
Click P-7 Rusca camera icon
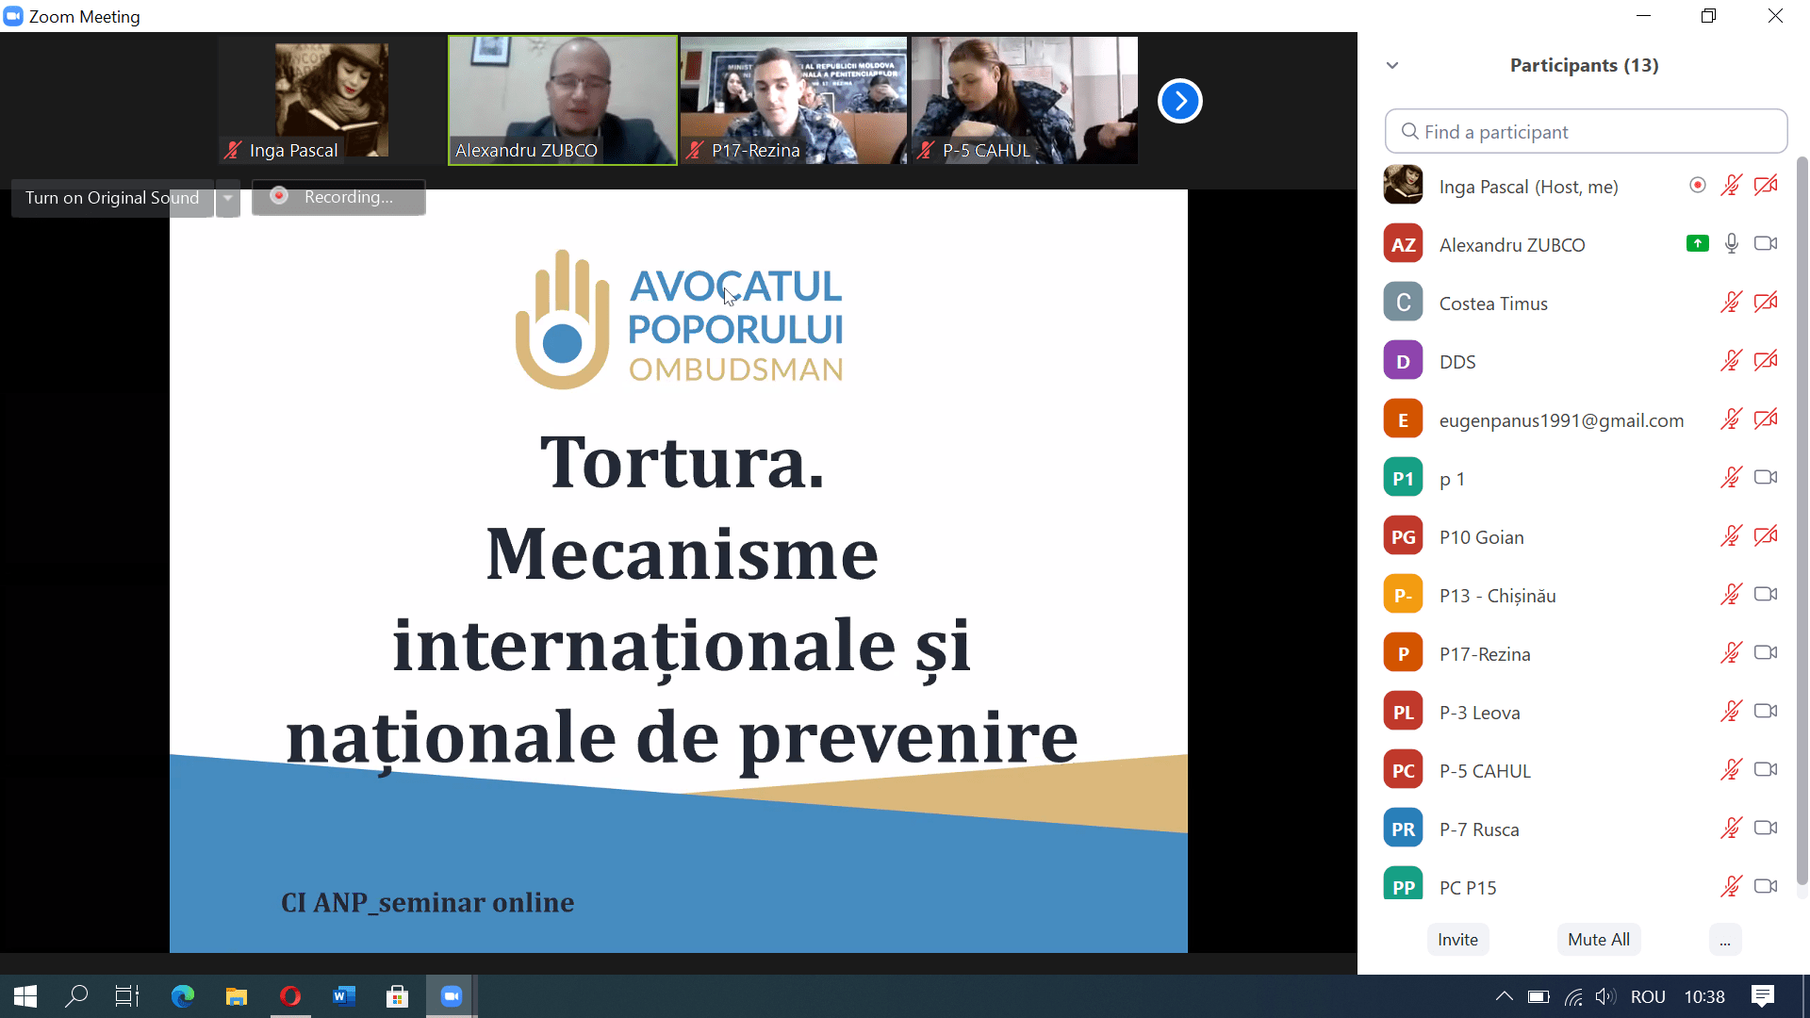click(x=1766, y=829)
